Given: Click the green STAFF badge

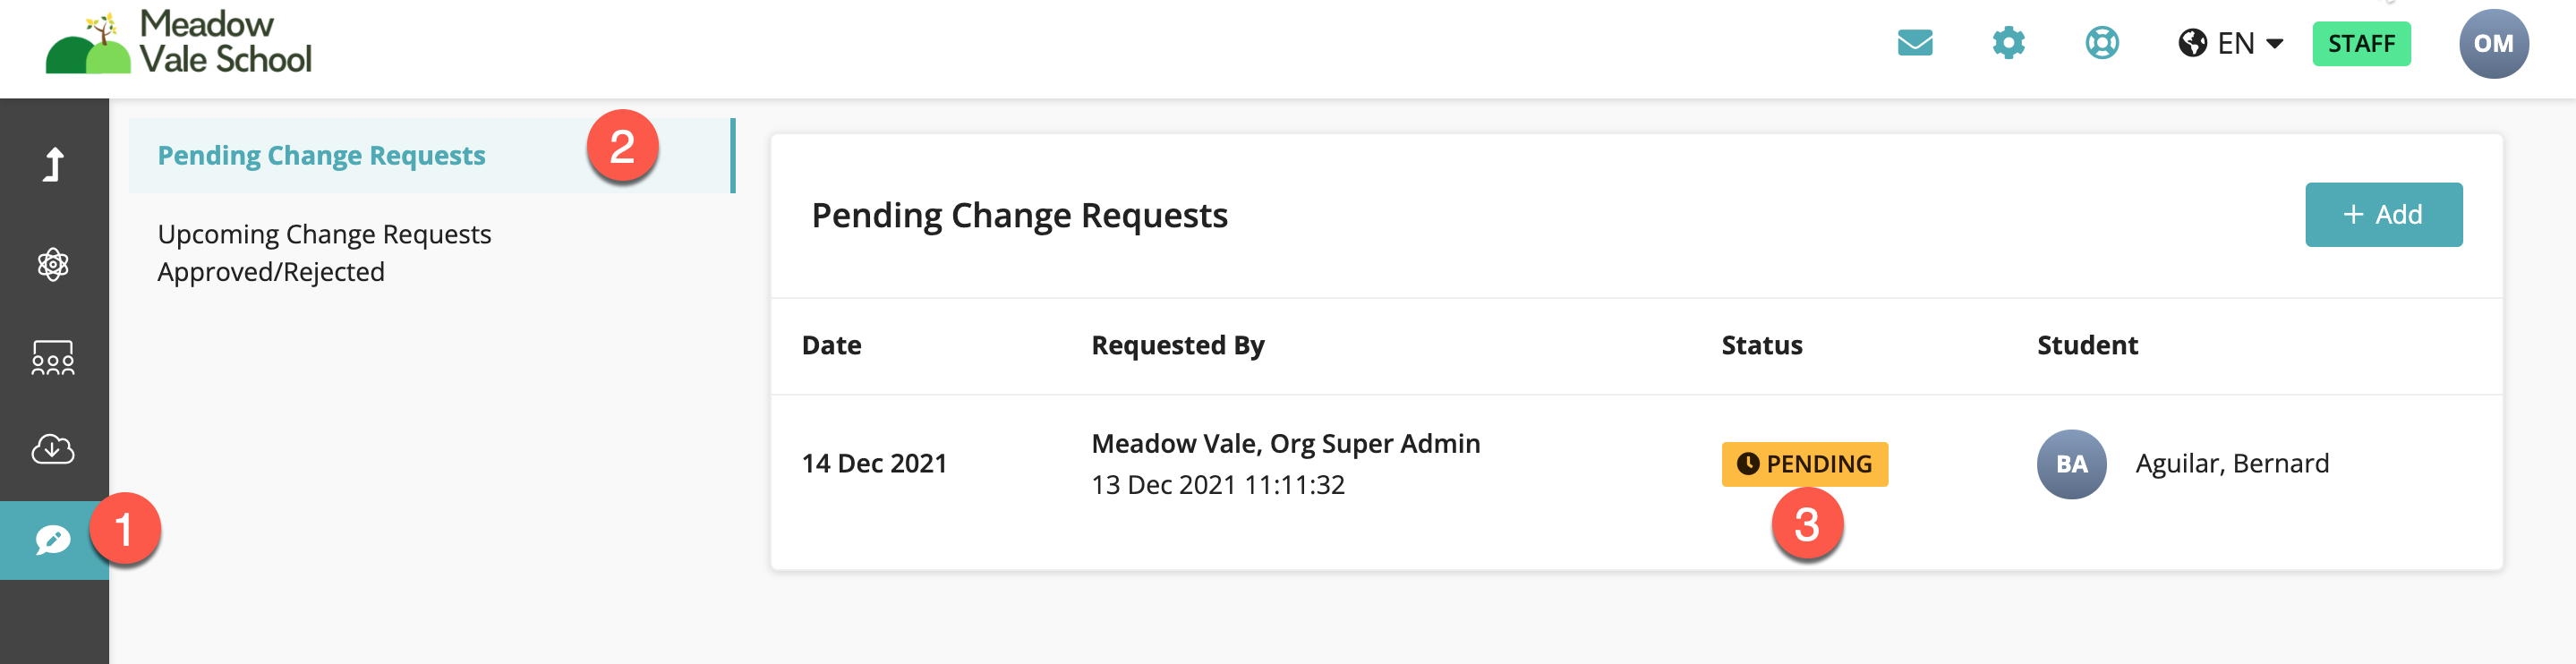Looking at the screenshot, I should click(x=2360, y=44).
